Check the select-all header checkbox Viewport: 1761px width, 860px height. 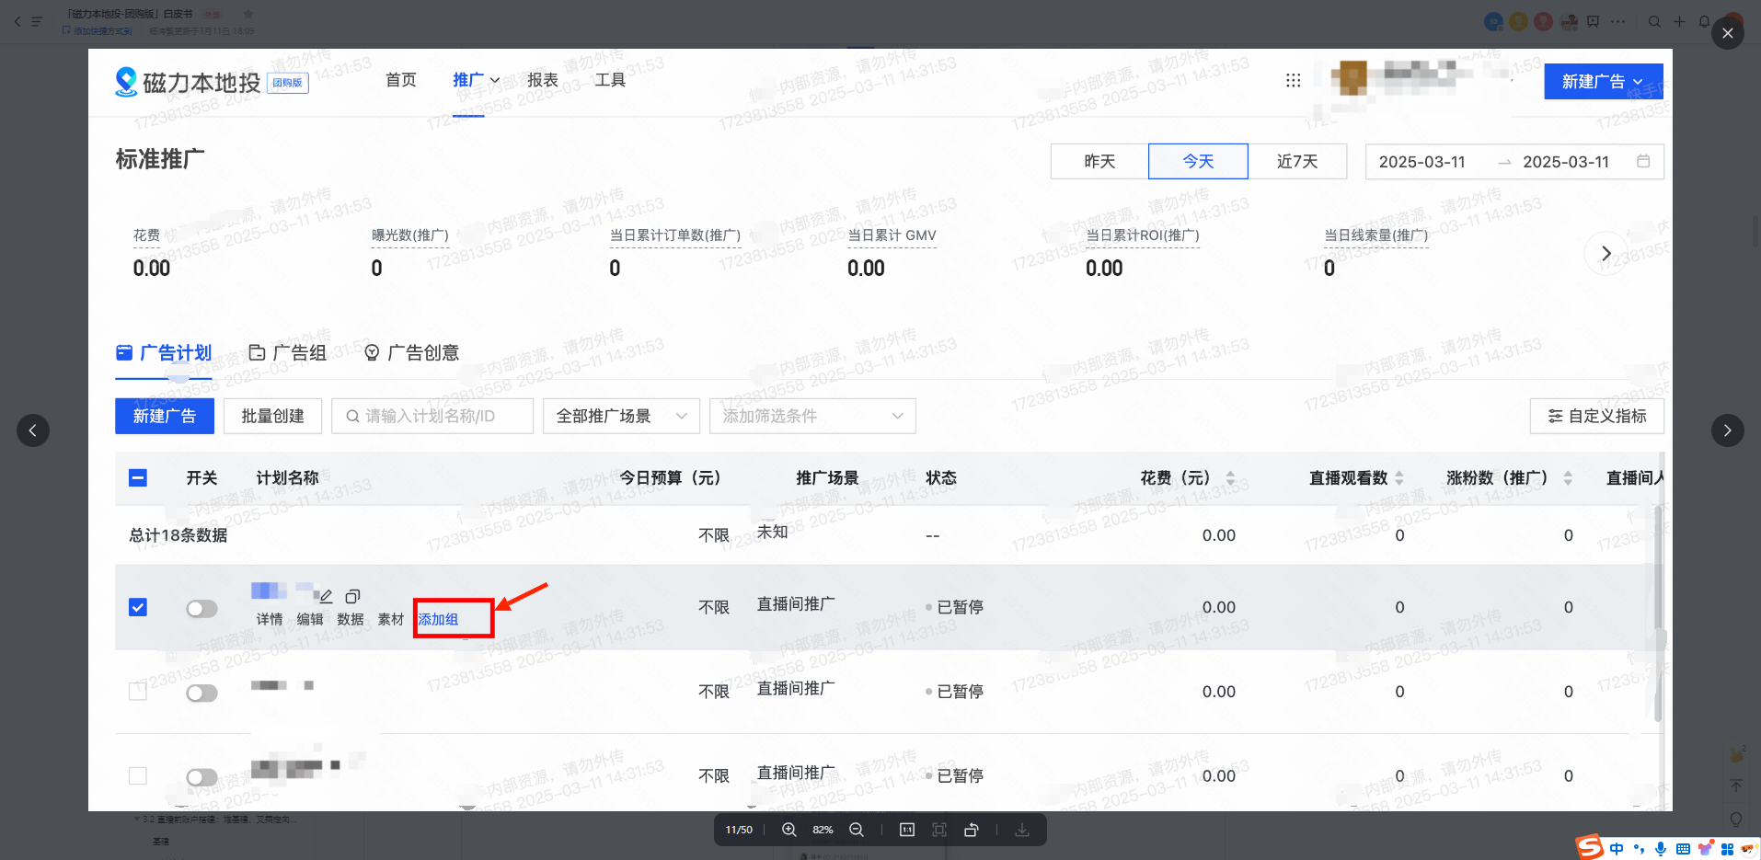[x=137, y=477]
